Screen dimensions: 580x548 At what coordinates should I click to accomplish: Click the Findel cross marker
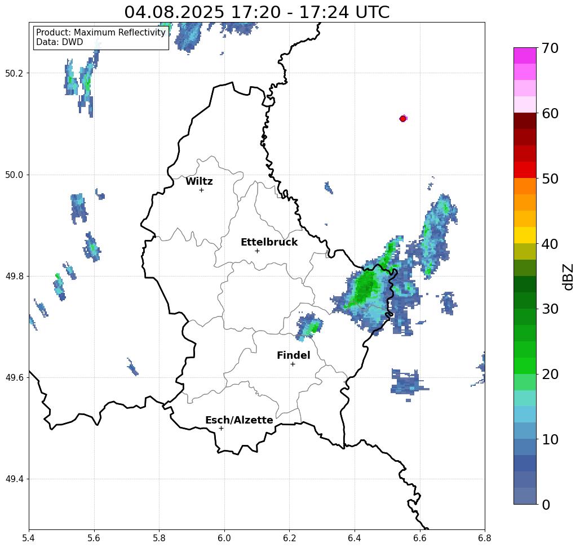(293, 364)
